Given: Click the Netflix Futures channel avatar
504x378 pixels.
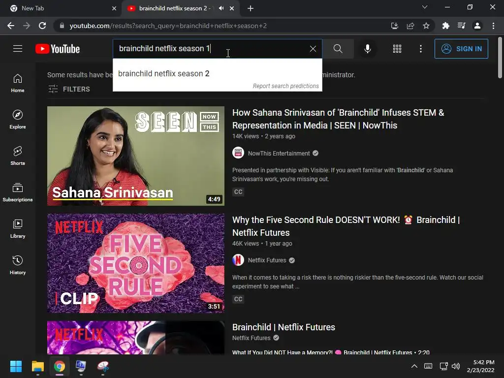Looking at the screenshot, I should (238, 260).
